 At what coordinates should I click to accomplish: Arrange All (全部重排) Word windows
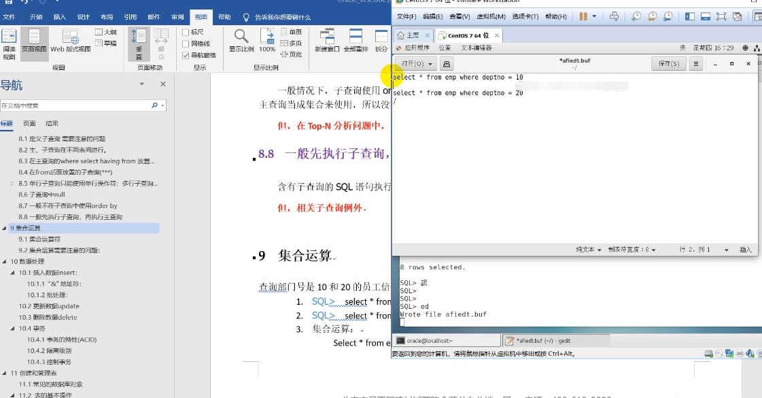(x=356, y=41)
